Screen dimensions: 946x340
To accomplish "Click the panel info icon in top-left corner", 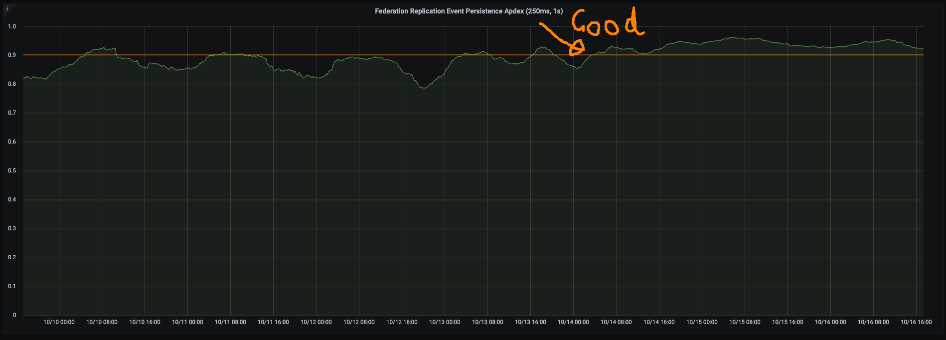I will (x=7, y=8).
